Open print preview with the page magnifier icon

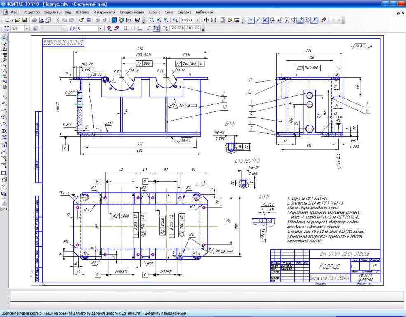[x=41, y=20]
